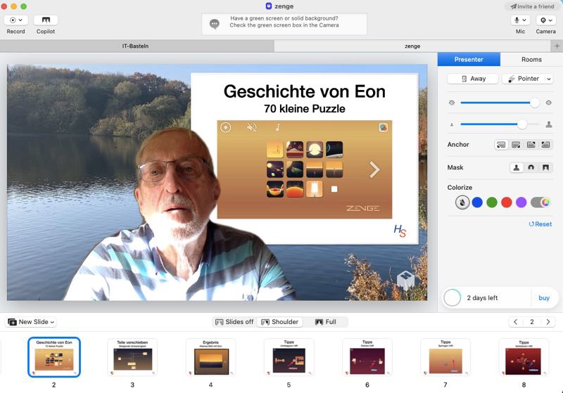Click the Reset link
The height and width of the screenshot is (393, 563).
(x=540, y=224)
